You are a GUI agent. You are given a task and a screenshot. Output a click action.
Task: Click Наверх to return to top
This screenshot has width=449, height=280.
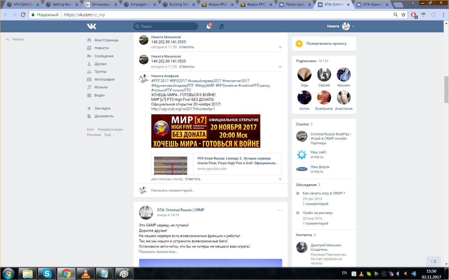[15, 40]
